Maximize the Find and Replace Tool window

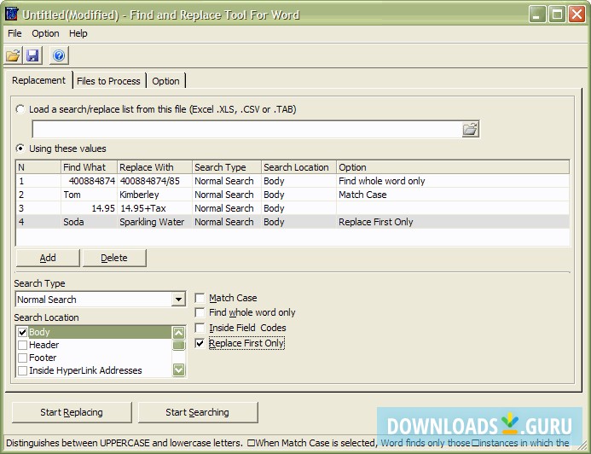click(x=557, y=15)
